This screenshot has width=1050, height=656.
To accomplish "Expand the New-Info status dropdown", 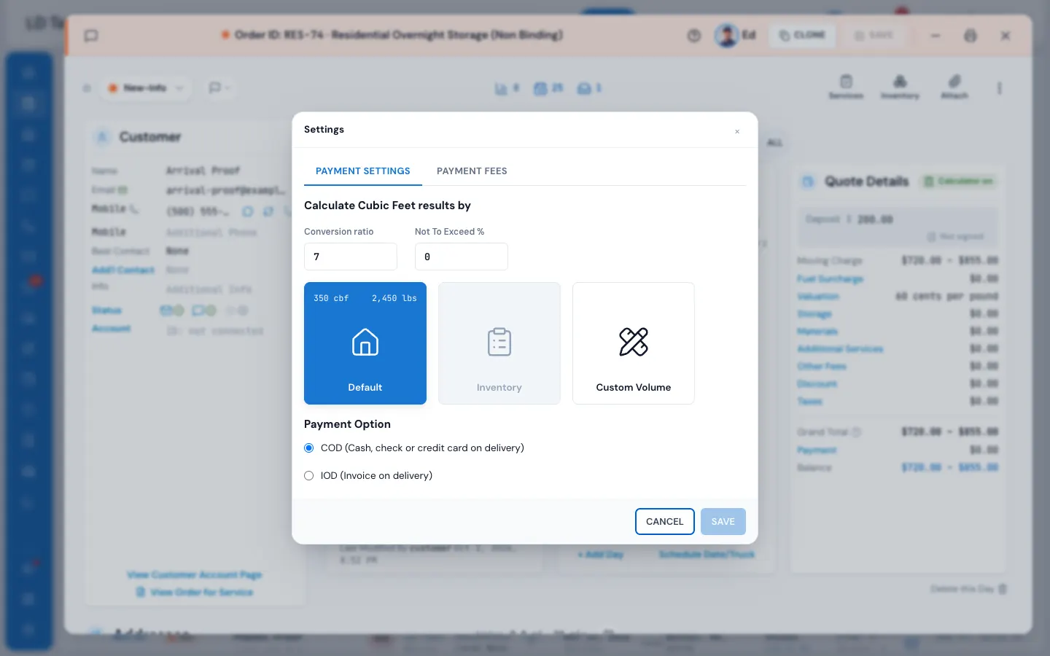I will pos(146,87).
